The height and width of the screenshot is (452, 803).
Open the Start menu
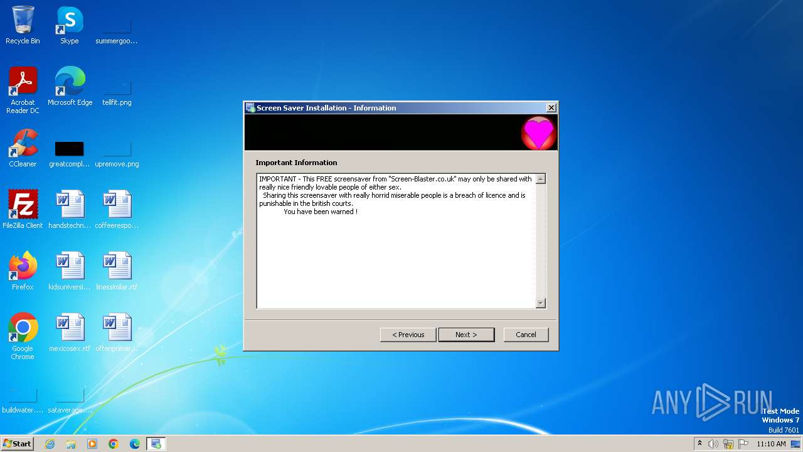[18, 443]
